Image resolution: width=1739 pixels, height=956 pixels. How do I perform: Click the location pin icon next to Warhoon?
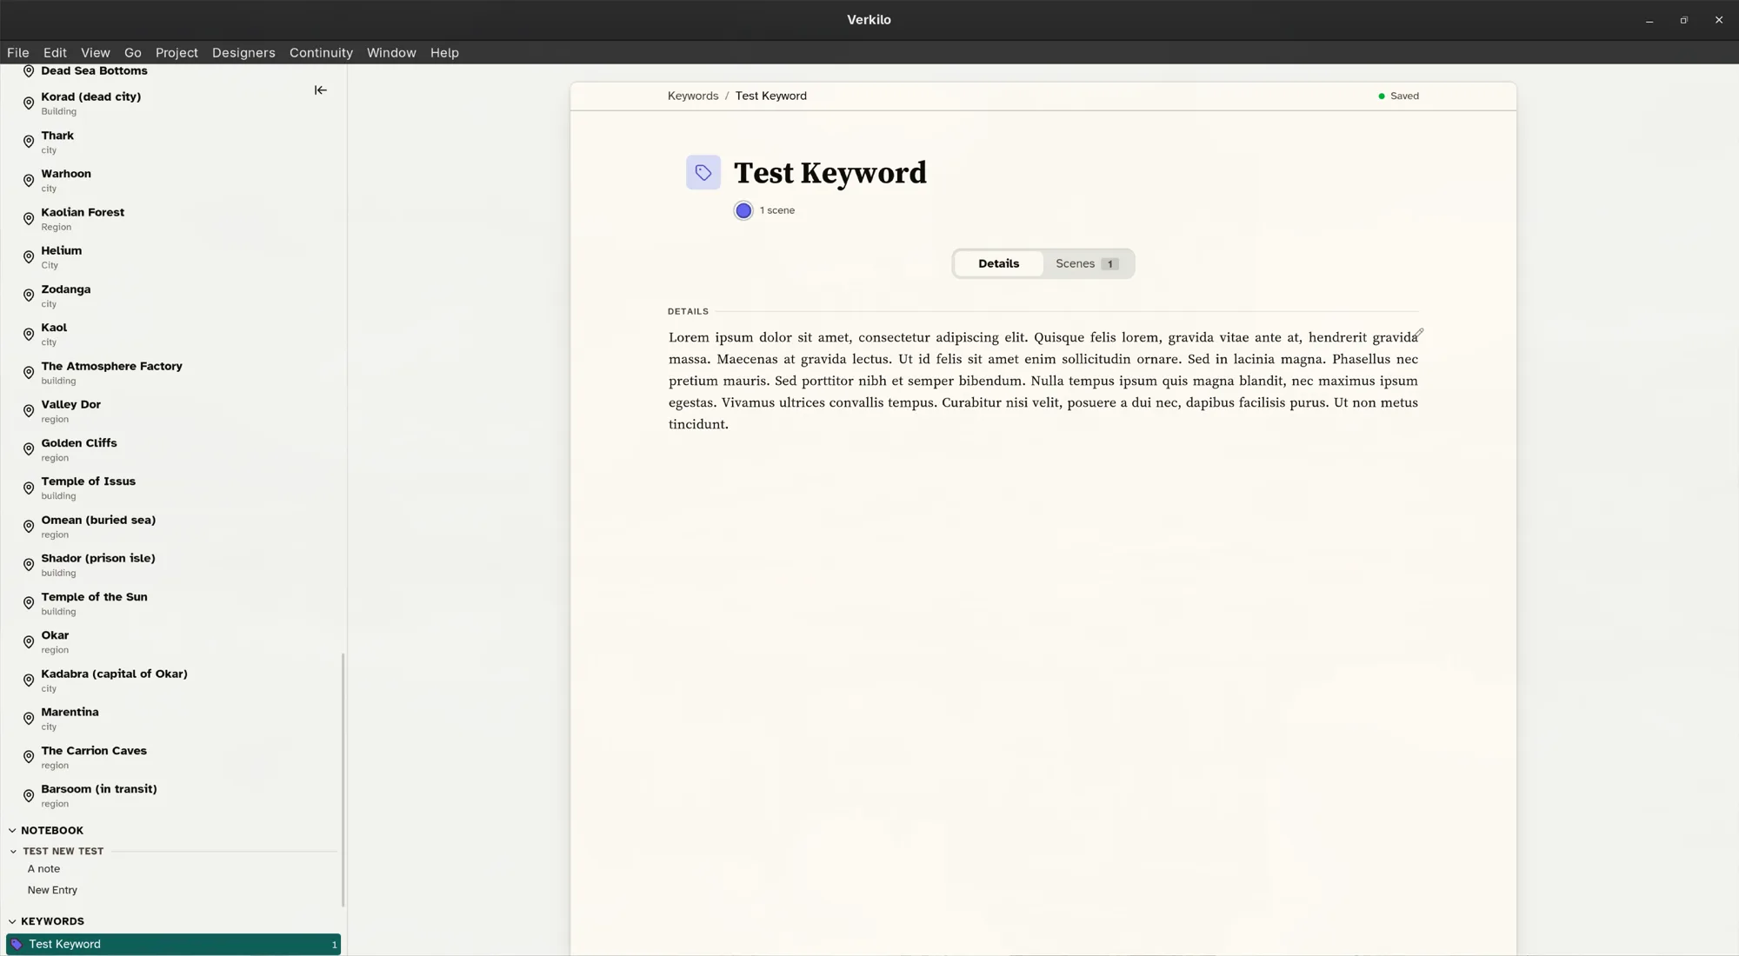click(x=29, y=181)
